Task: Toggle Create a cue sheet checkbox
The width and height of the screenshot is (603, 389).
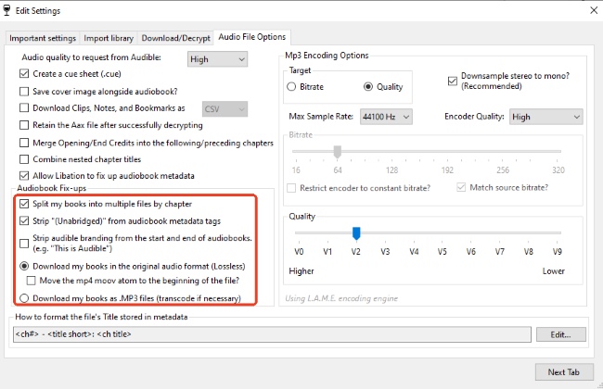Action: 24,73
